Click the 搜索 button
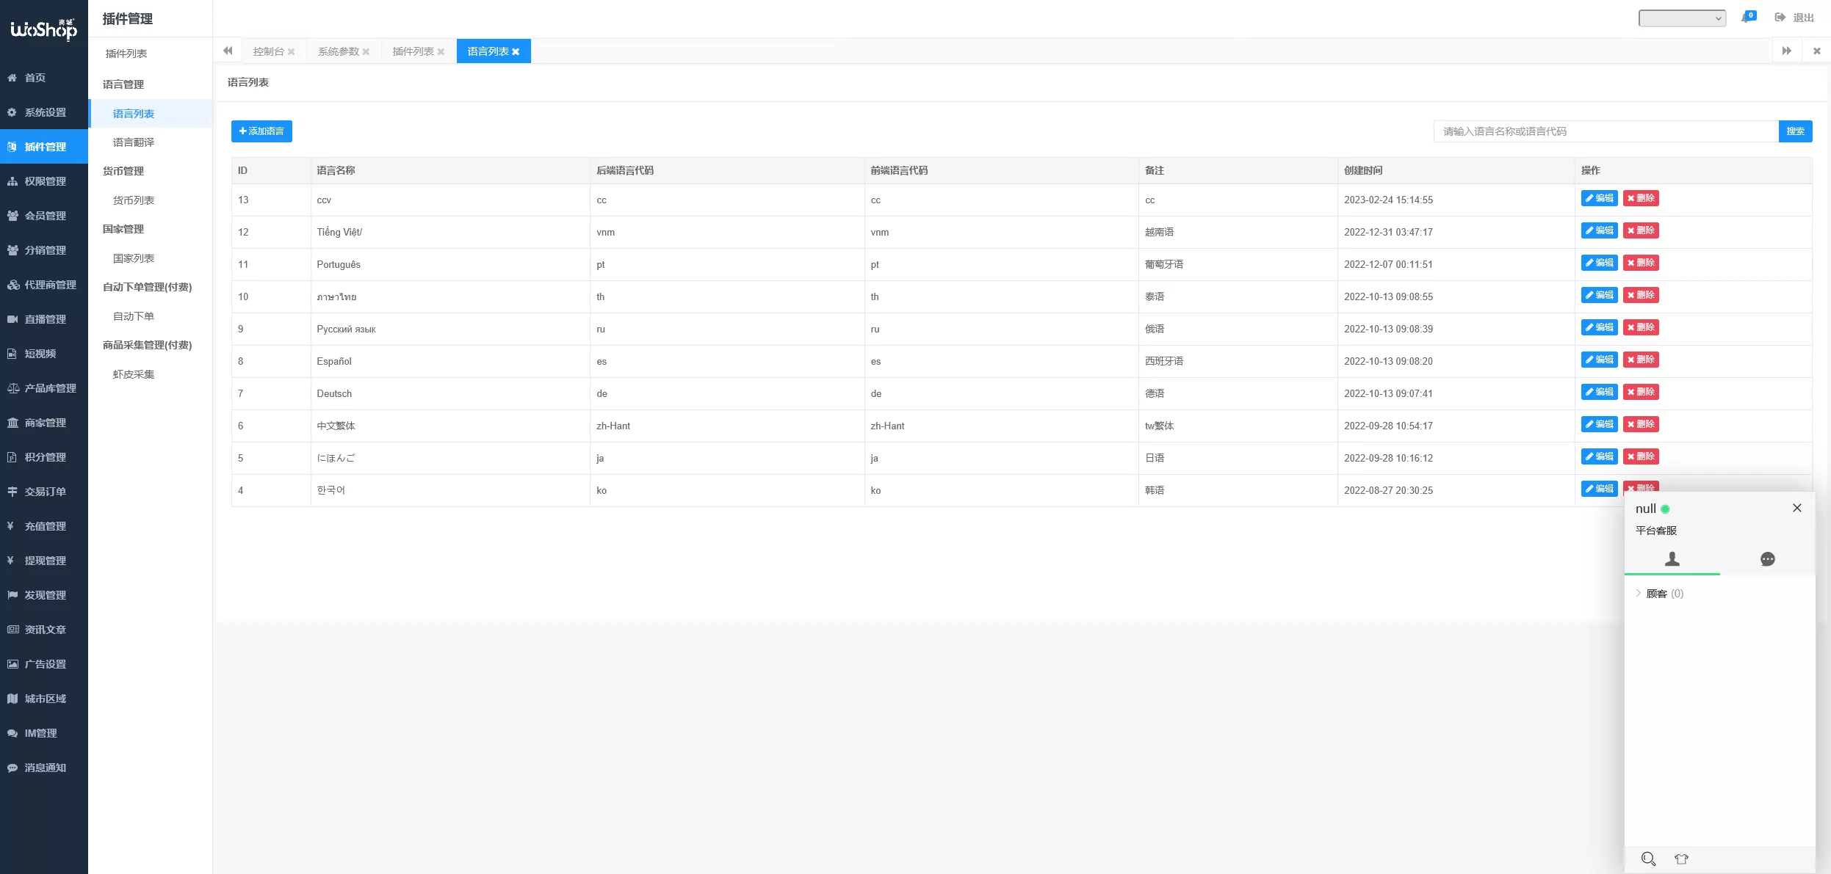Image resolution: width=1831 pixels, height=874 pixels. click(x=1795, y=131)
